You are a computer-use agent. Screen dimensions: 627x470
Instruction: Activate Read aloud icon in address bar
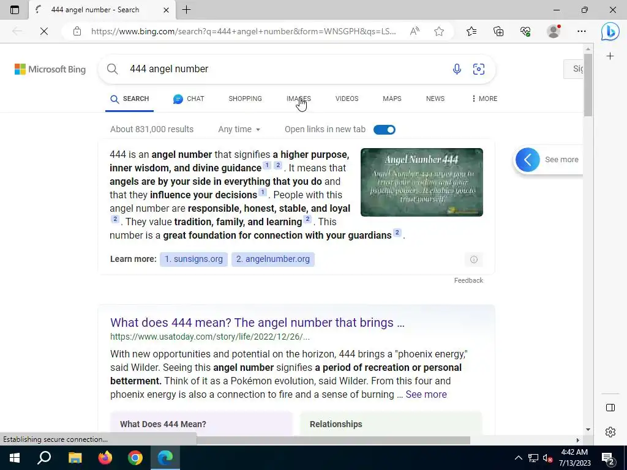point(415,31)
